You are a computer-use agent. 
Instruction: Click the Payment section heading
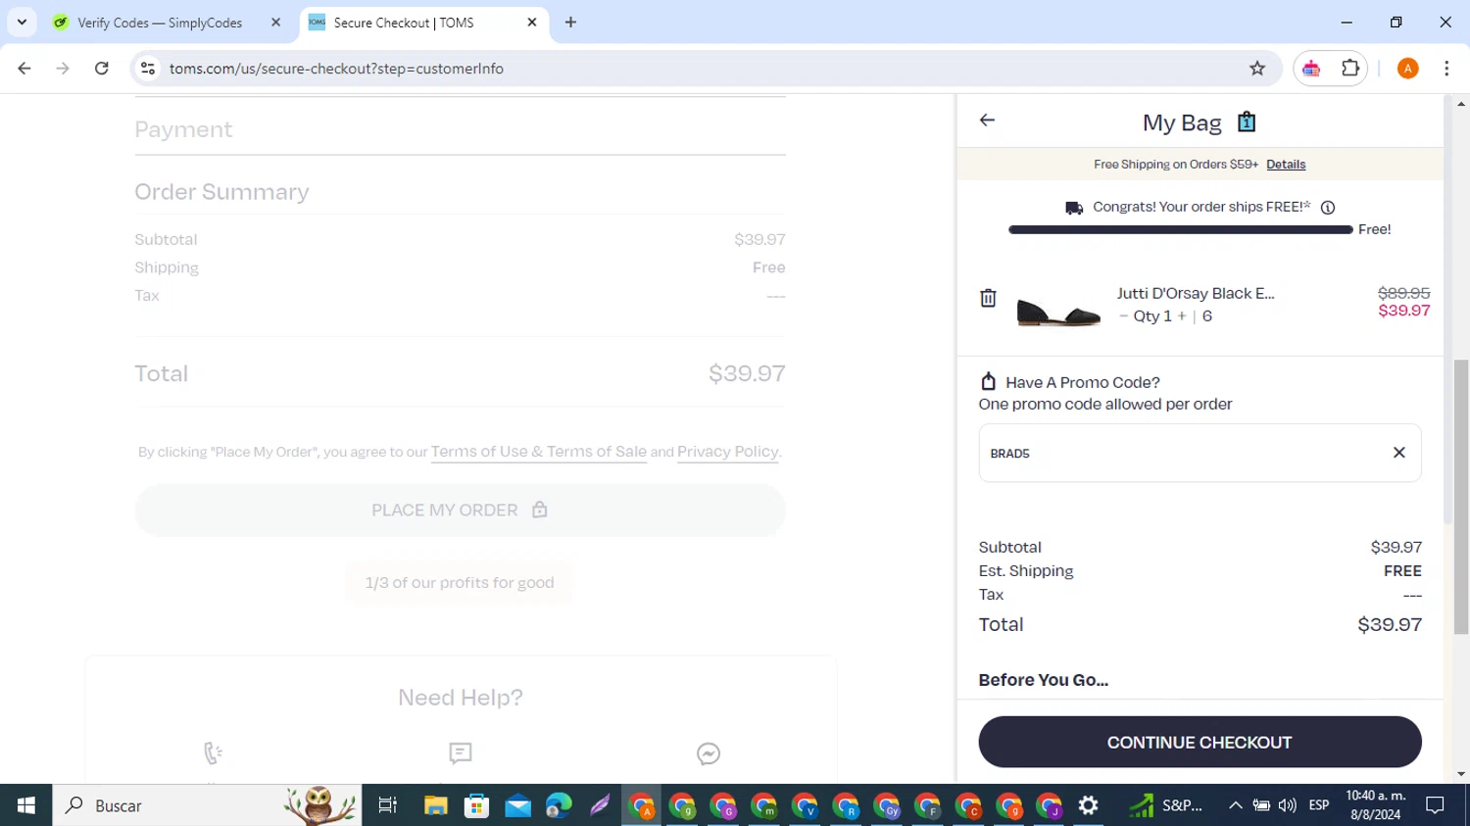point(183,129)
